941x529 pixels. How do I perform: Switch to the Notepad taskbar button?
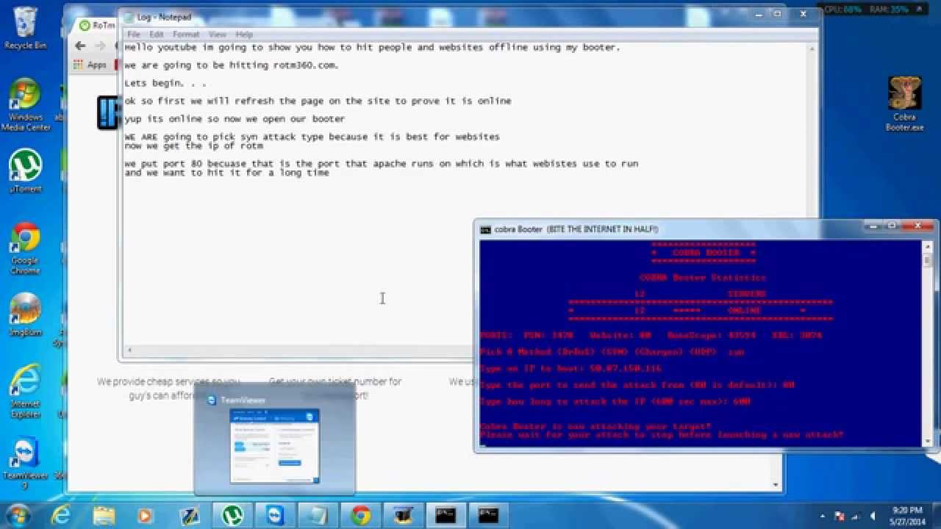[x=318, y=515]
